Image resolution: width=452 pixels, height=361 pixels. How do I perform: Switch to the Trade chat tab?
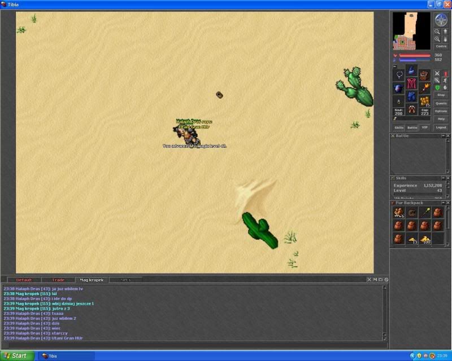pyautogui.click(x=58, y=280)
